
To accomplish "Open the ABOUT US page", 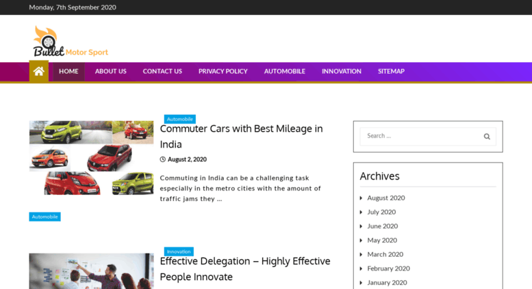I will (x=111, y=72).
